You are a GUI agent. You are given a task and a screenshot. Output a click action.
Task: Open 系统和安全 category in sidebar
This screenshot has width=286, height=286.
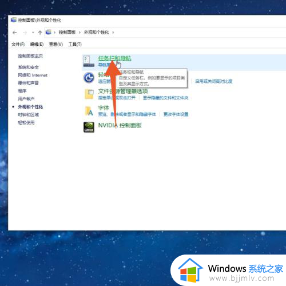[x=28, y=67]
